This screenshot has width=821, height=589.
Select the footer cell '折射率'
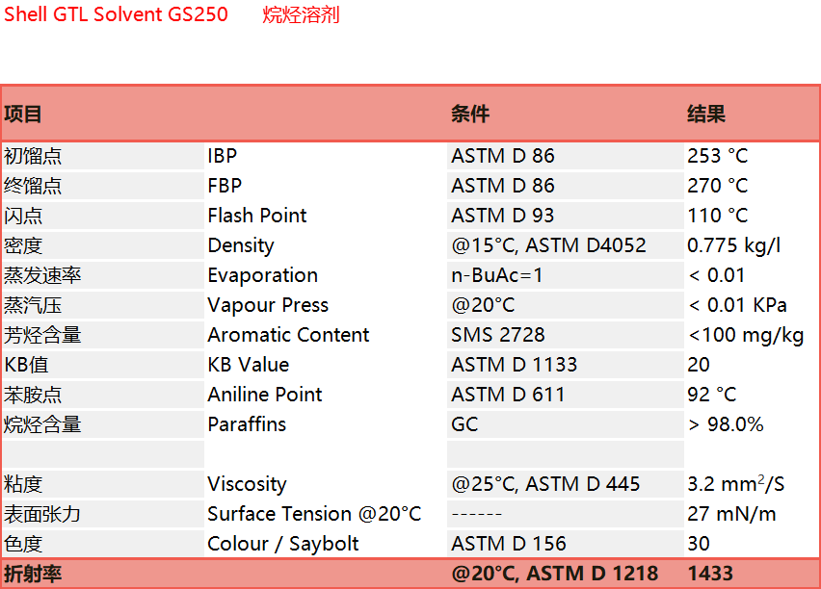pos(33,574)
